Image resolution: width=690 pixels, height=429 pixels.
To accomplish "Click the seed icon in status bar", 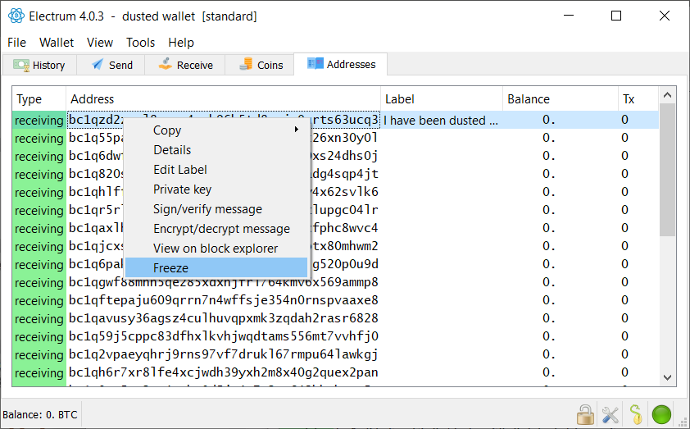I will coord(635,414).
